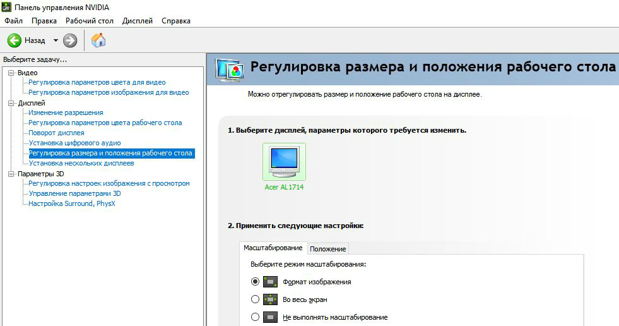Open the "Дисплей" menu in the menu bar
Screen dimensions: 619x326
point(138,21)
